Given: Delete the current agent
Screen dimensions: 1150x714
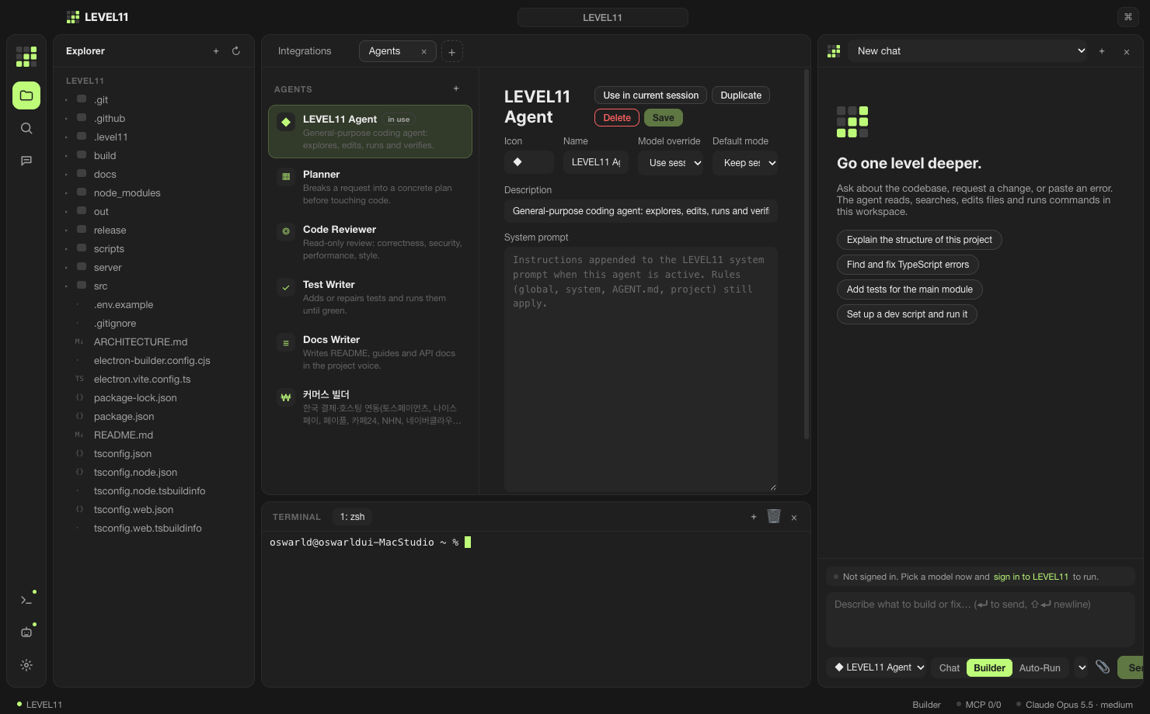Looking at the screenshot, I should point(617,118).
